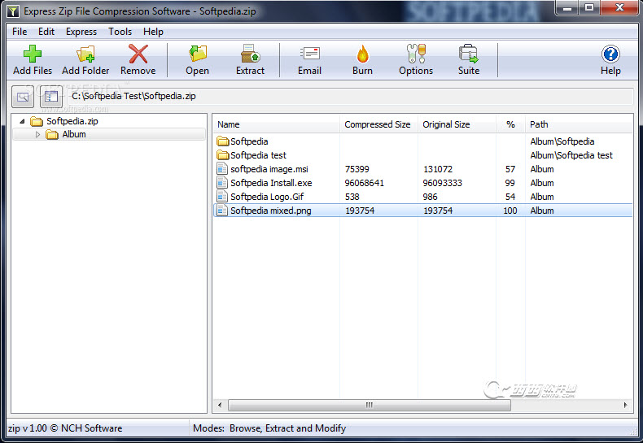
Task: Click the red Remove icon
Action: [x=138, y=54]
